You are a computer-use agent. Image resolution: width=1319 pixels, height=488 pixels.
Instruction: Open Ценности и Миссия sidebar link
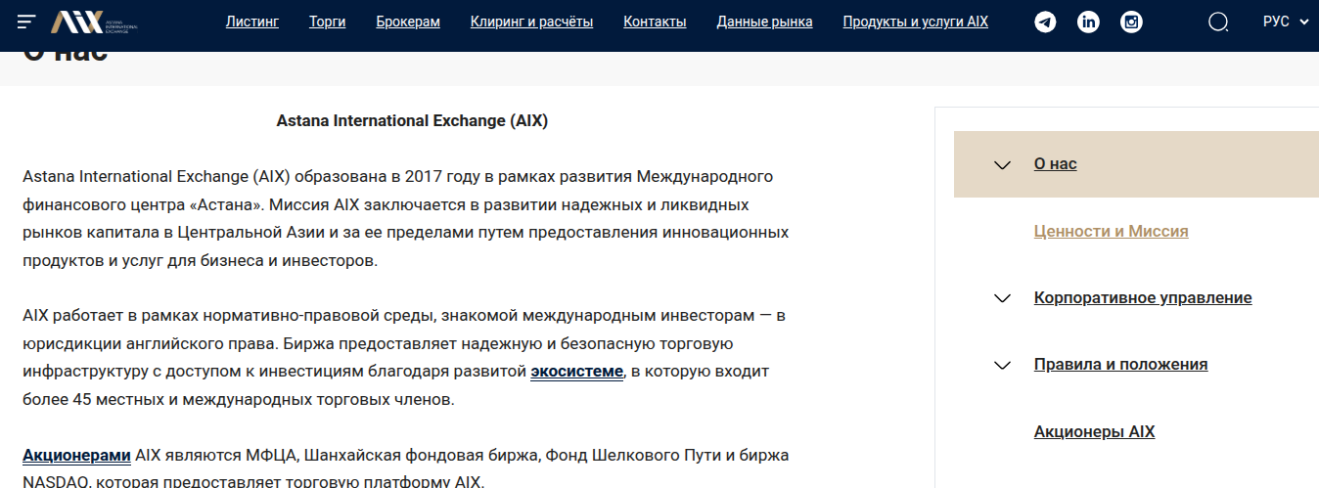pyautogui.click(x=1112, y=231)
